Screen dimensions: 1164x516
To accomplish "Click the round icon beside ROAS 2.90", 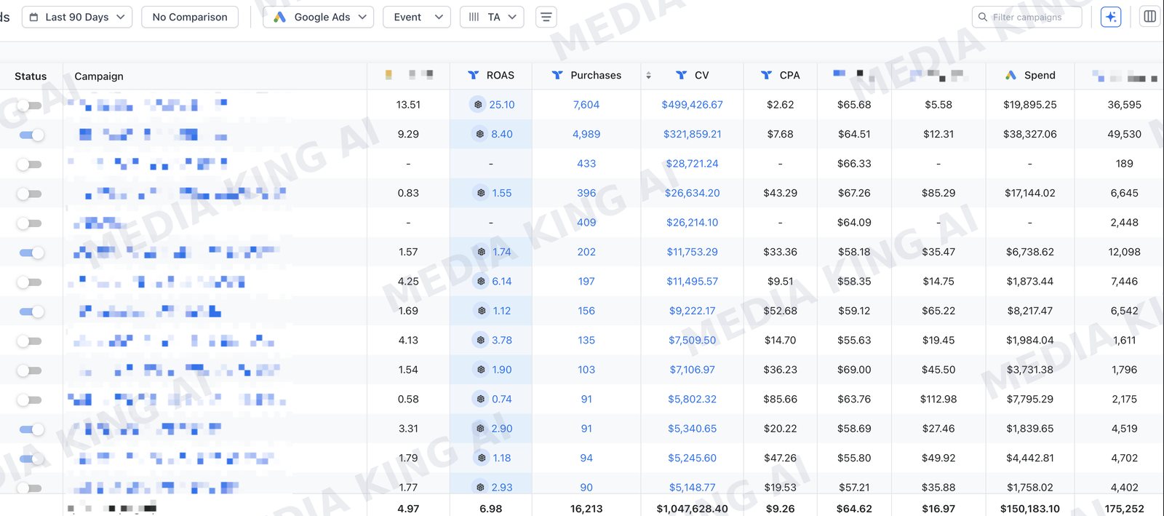I will coord(481,429).
